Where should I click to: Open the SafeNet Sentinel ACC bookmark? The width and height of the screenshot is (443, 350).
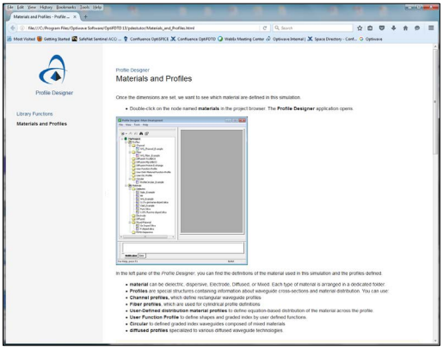coord(96,39)
